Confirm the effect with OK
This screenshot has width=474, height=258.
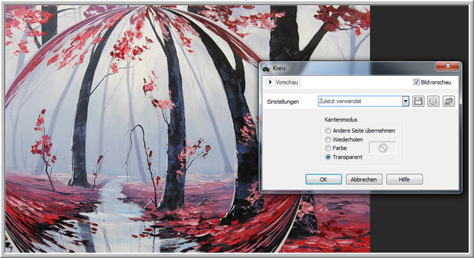[324, 179]
